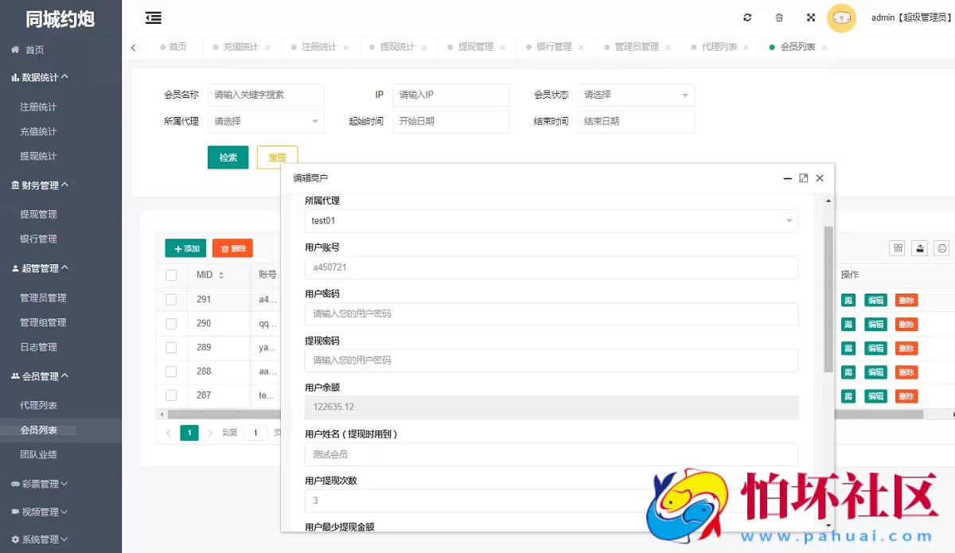Click page 1 in table pagination

click(189, 432)
